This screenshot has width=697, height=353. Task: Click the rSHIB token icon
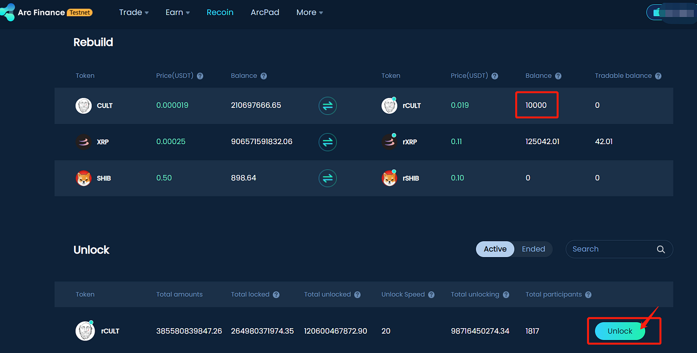[389, 178]
